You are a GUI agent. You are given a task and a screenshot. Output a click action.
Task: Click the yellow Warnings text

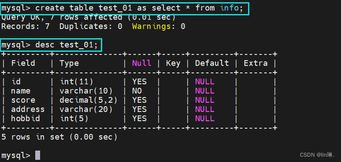pyautogui.click(x=152, y=27)
